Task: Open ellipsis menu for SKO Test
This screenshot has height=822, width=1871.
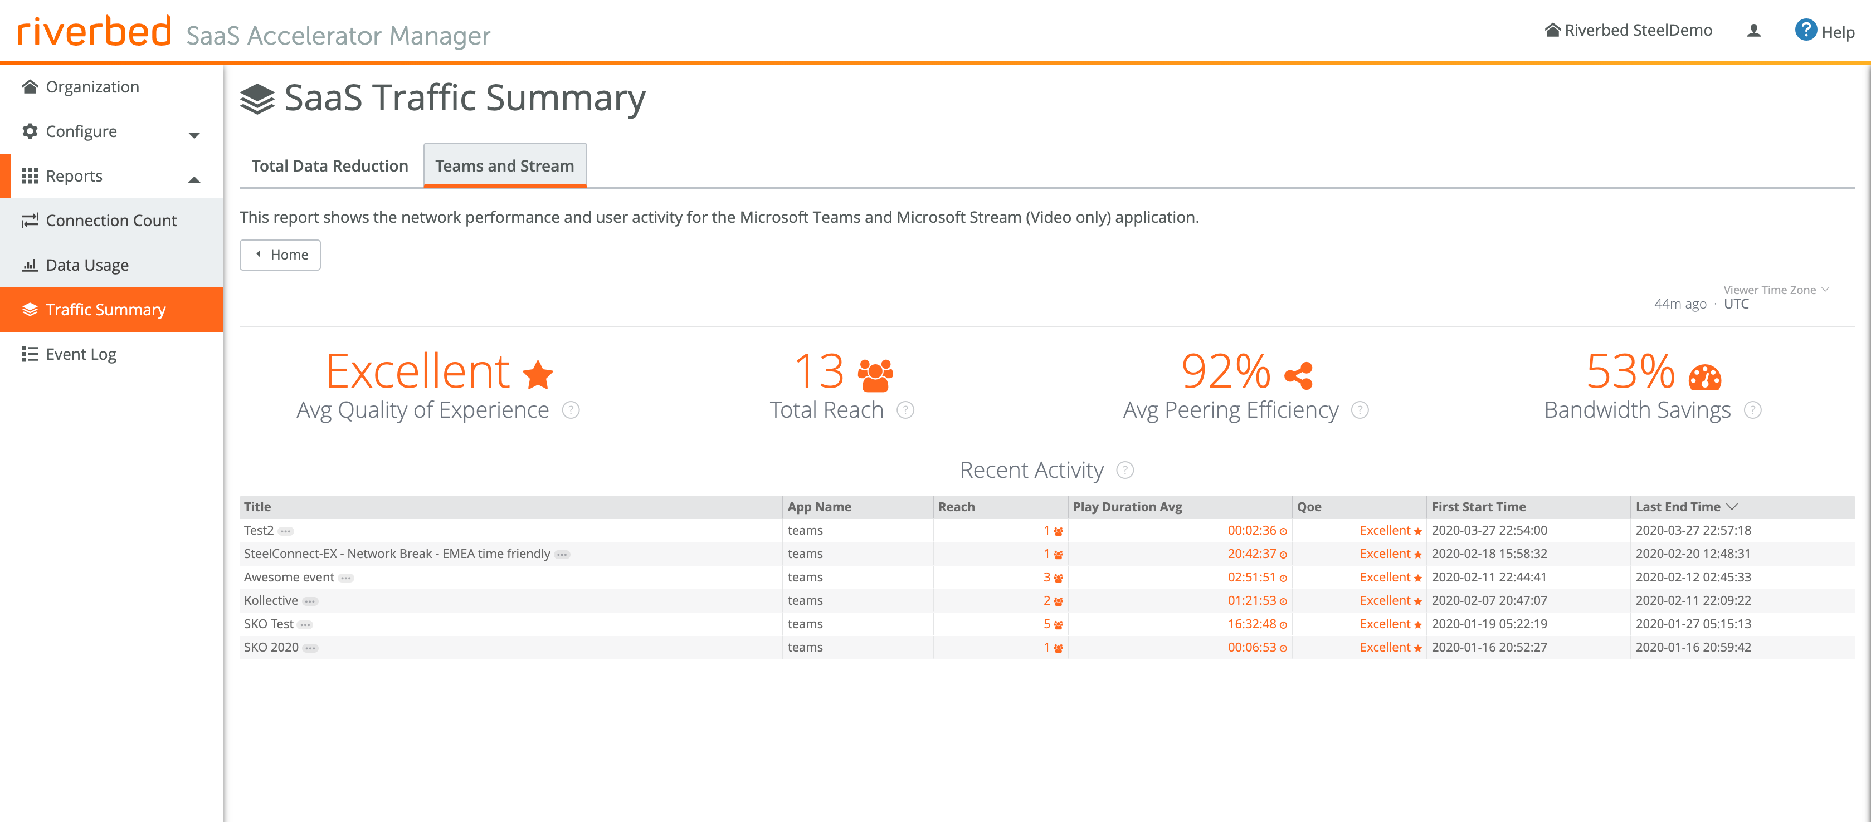Action: (x=305, y=625)
